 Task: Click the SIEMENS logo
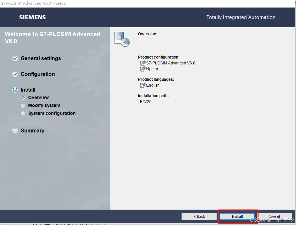point(32,17)
